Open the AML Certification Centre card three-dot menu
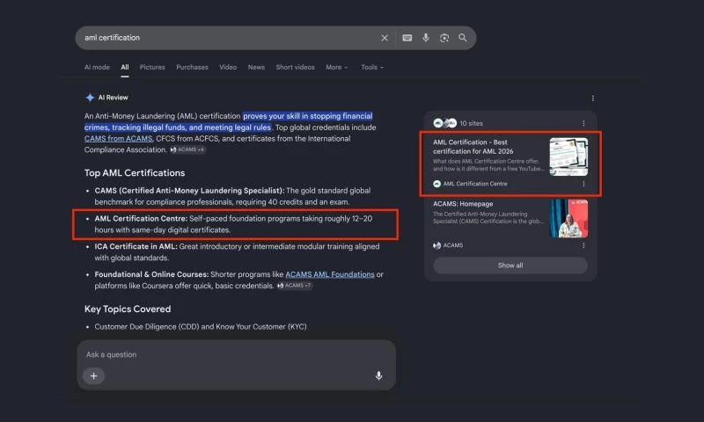The width and height of the screenshot is (704, 422). tap(583, 184)
